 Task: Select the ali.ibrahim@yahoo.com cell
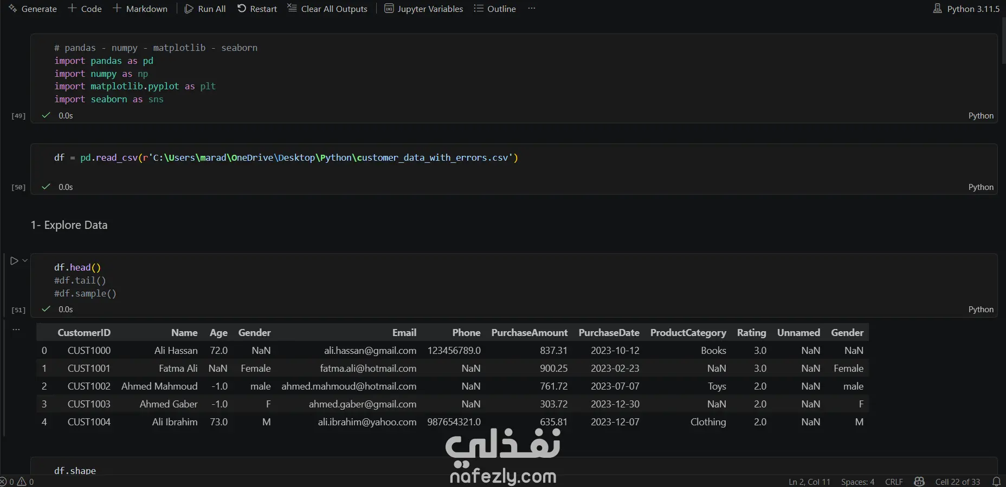coord(367,422)
